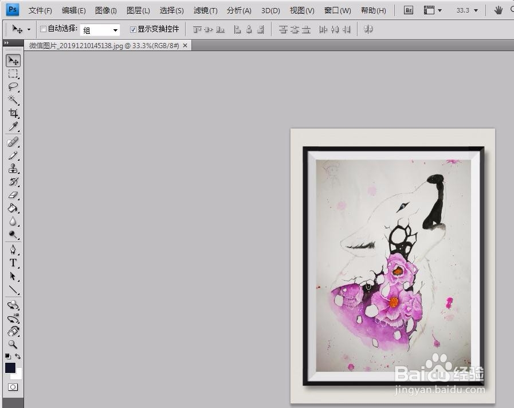Align top edges of layers
This screenshot has width=514, height=408.
click(197, 29)
